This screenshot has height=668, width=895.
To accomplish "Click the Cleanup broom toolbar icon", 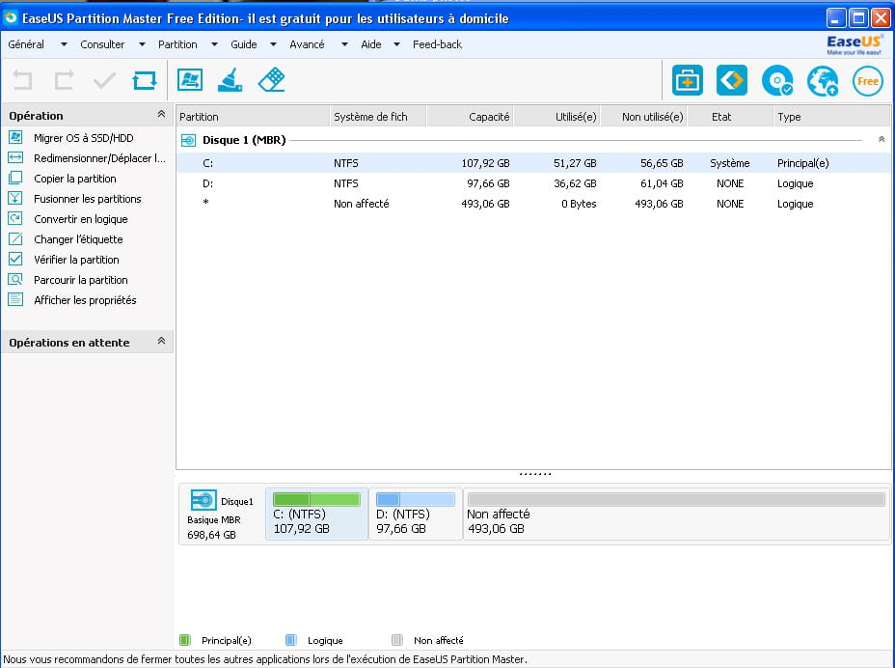I will point(231,79).
